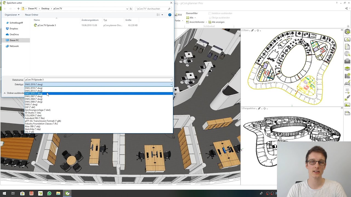Expand the address bar history dropdown
The image size is (351, 197).
[127, 9]
